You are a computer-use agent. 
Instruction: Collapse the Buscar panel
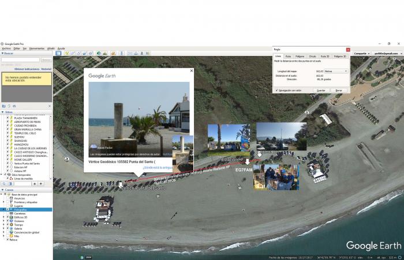(x=2, y=53)
